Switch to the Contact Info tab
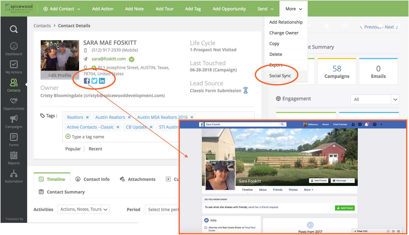Screen dimensions: 409x235 pos(93,179)
